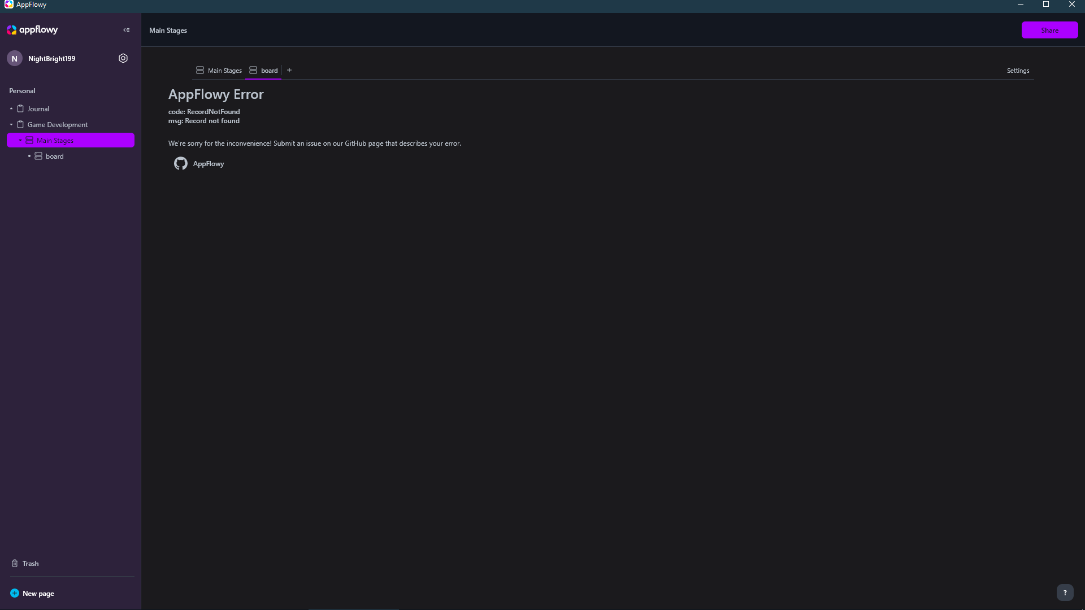Image resolution: width=1085 pixels, height=610 pixels.
Task: Open the help question-mark button
Action: pyautogui.click(x=1065, y=592)
